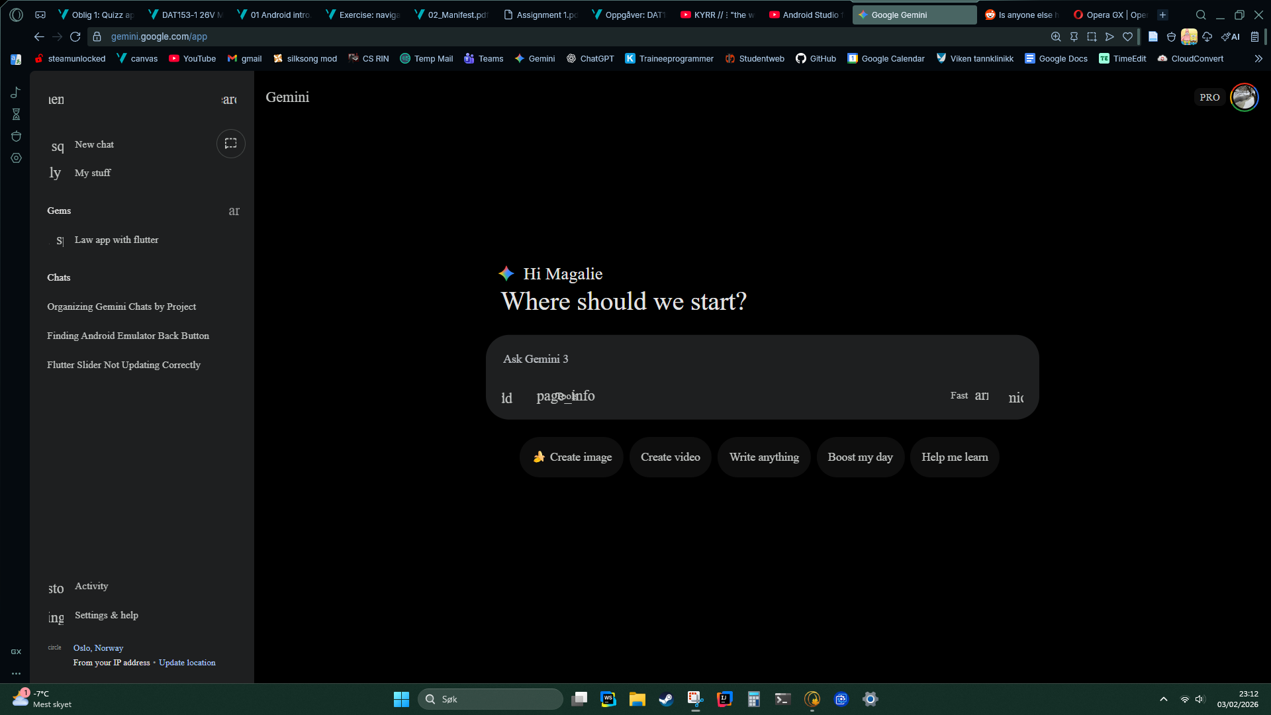Open the snapshot tool in address bar
Screen dimensions: 1271x715
click(1092, 37)
